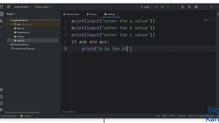Open the Problems tool window
The height and width of the screenshot is (123, 219).
click(x=1, y=103)
